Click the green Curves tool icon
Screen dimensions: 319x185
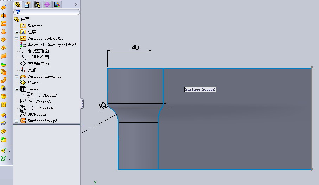[x=4, y=159]
